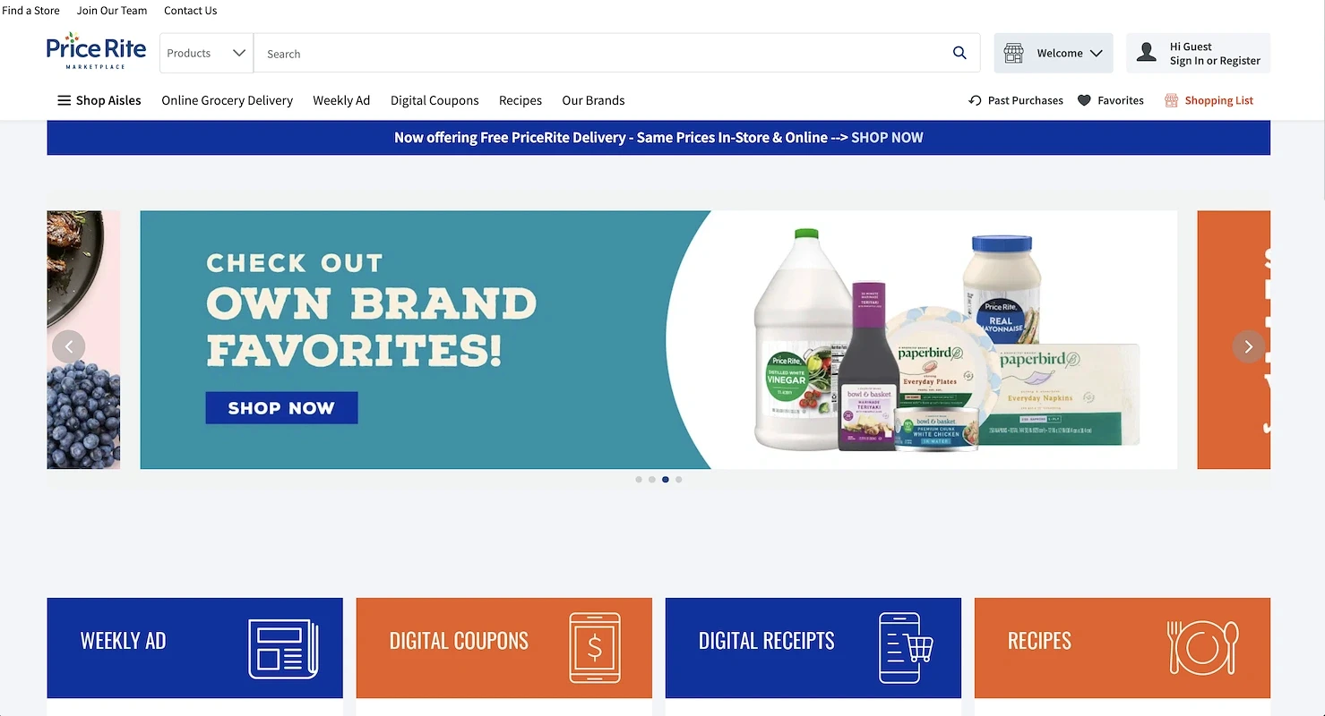Show the next carousel slide
This screenshot has height=716, width=1325.
tap(1249, 346)
